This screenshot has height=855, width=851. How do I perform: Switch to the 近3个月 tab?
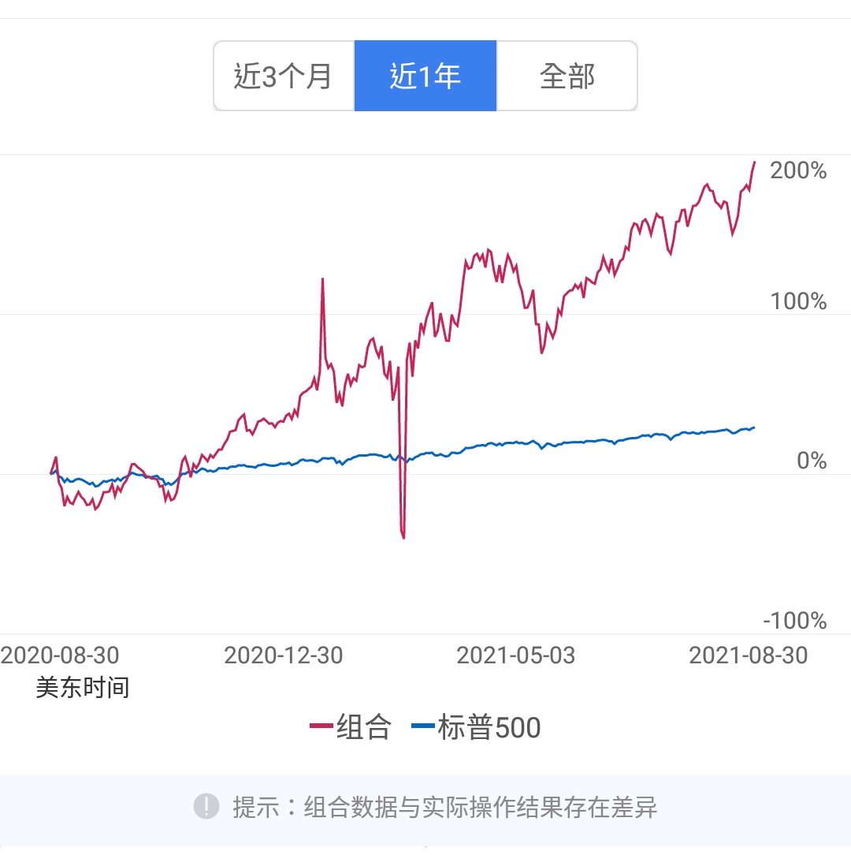click(284, 77)
